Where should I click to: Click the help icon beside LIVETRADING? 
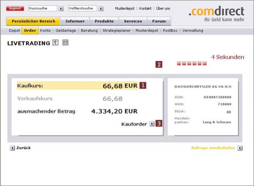click(55, 43)
